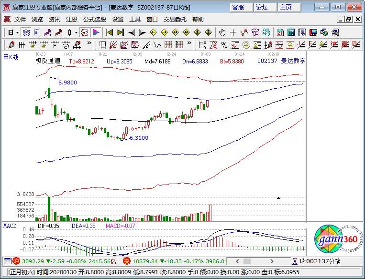
Task: Click the gann360 logo
Action: 338,239
